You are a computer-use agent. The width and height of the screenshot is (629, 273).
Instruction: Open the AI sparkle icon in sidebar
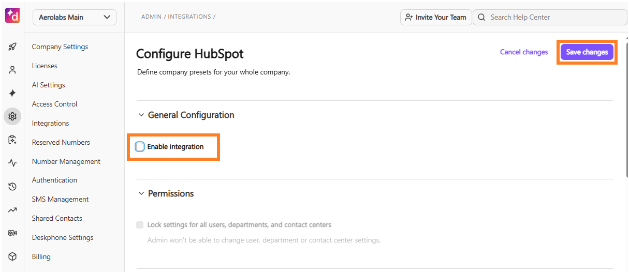coord(12,93)
